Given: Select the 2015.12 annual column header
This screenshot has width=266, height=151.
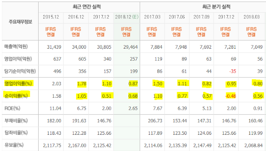Looking at the screenshot, I should click(x=51, y=17).
